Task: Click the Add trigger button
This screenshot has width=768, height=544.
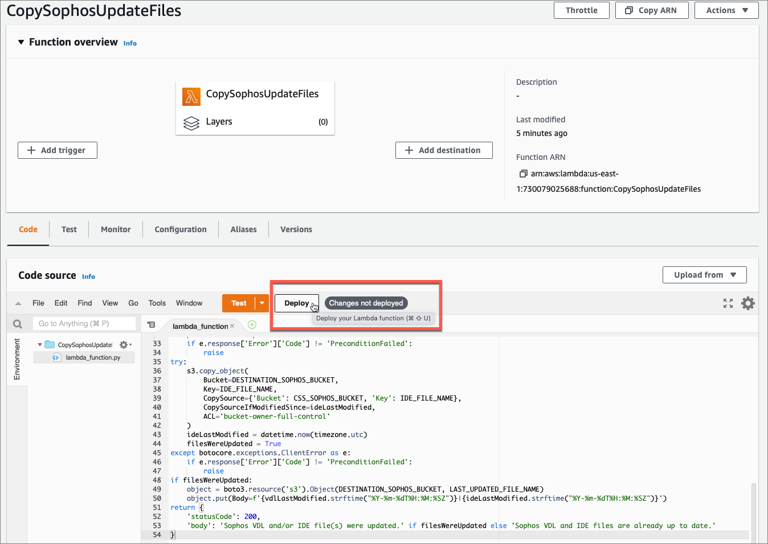Action: click(58, 150)
